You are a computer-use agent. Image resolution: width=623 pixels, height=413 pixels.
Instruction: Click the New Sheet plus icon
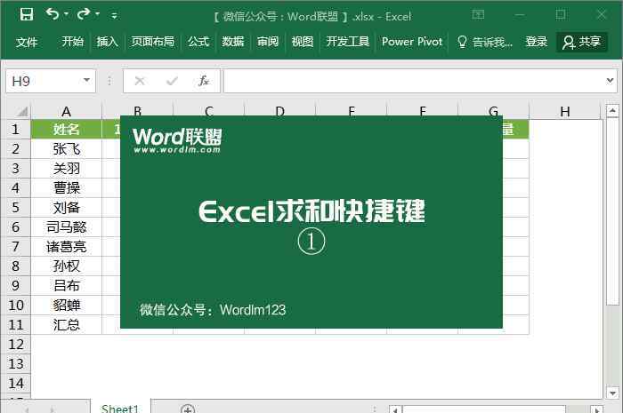pos(188,409)
